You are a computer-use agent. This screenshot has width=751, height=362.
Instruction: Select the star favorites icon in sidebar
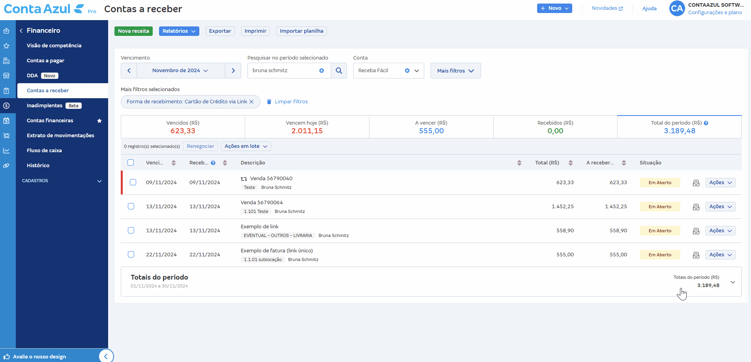[7, 45]
